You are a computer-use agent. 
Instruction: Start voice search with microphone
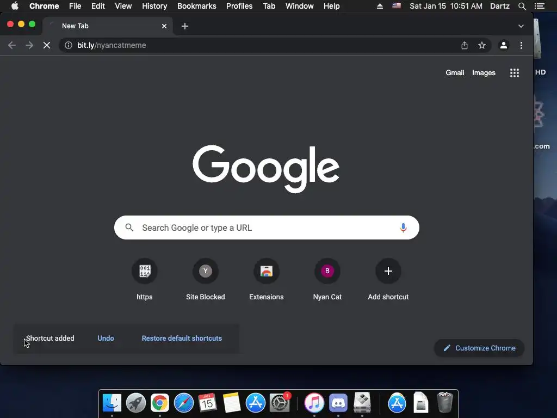[403, 228]
